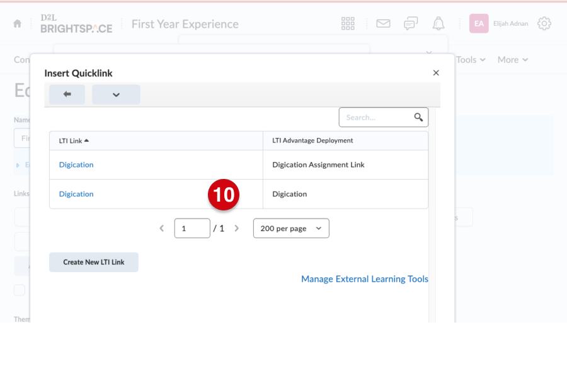Viewport: 567px width, 378px height.
Task: Go to the Brightspace home icon
Action: click(17, 24)
